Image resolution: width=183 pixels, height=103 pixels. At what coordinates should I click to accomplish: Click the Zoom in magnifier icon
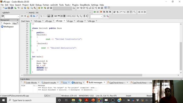[77, 16]
